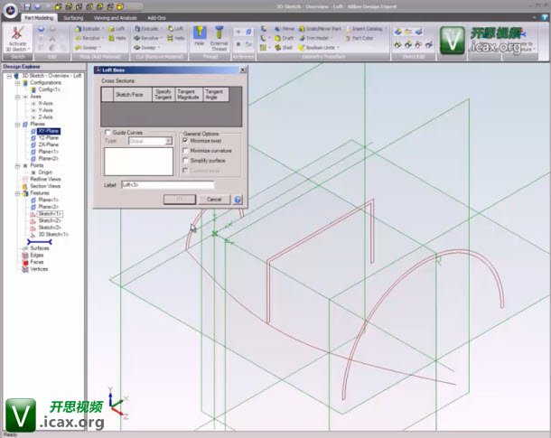Image resolution: width=551 pixels, height=438 pixels.
Task: Open help in Loft Boss dialog
Action: click(x=238, y=200)
